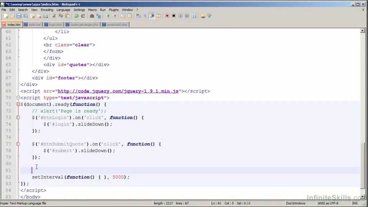Save the current file using the toolbar
This screenshot has height=207, width=368.
19,16
